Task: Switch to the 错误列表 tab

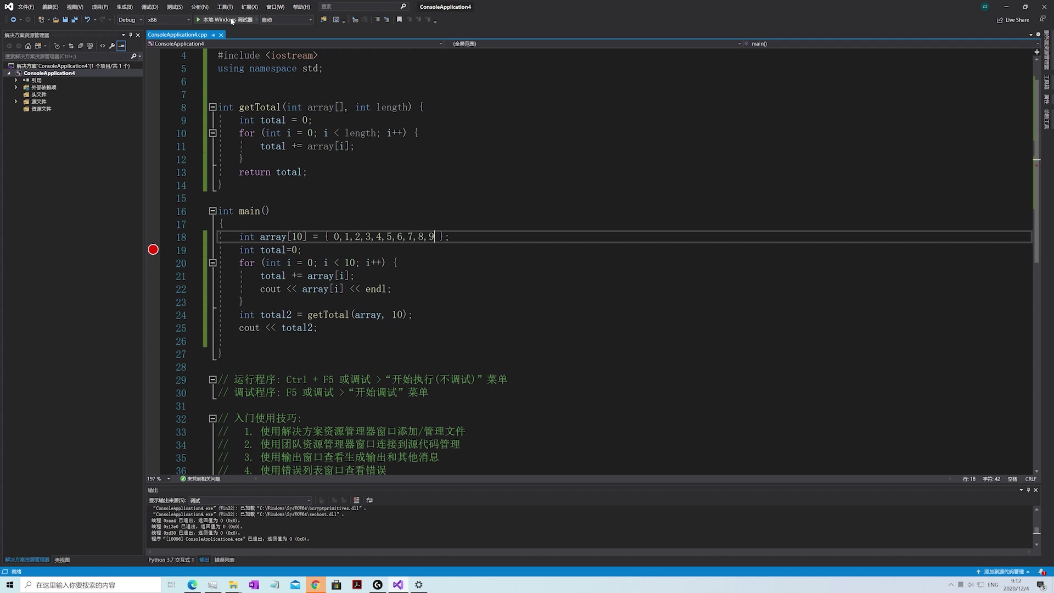Action: (224, 560)
